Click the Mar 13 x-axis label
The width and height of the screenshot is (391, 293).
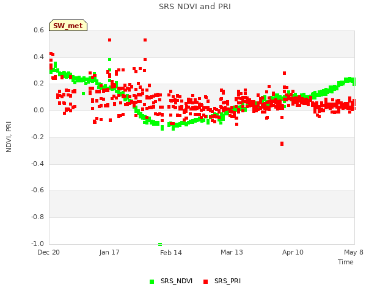click(x=232, y=252)
